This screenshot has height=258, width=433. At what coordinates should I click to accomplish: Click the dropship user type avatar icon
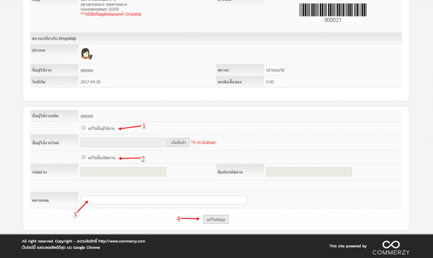tap(87, 54)
